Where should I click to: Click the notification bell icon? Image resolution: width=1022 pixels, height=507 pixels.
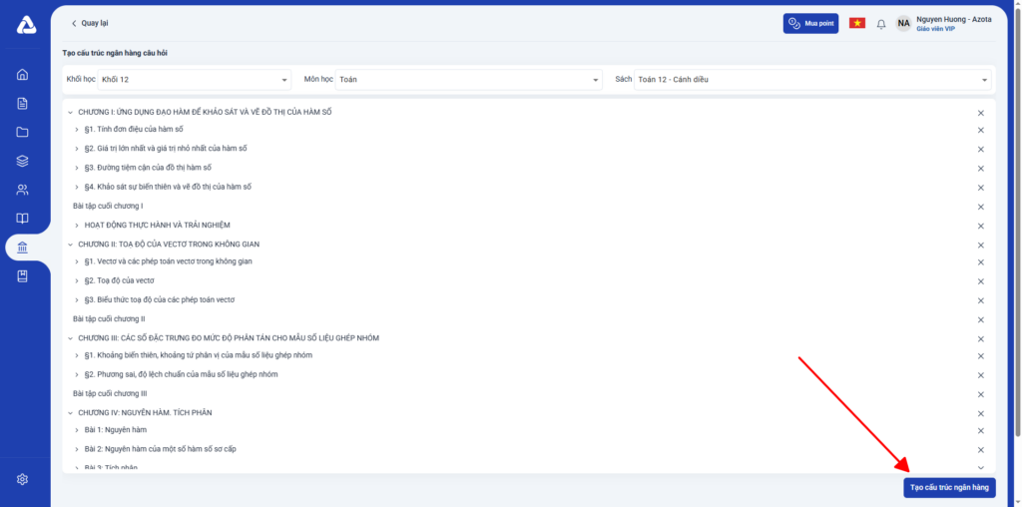click(881, 24)
